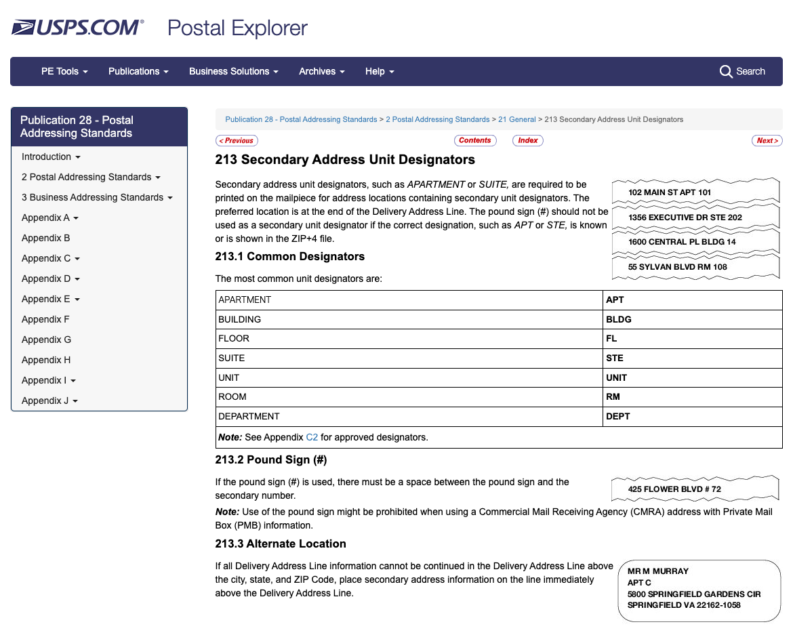Open the 21 General breadcrumb link
The image size is (793, 637).
(517, 119)
